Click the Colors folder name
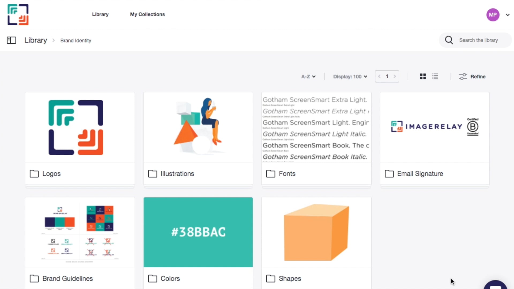The width and height of the screenshot is (514, 289). [170, 279]
